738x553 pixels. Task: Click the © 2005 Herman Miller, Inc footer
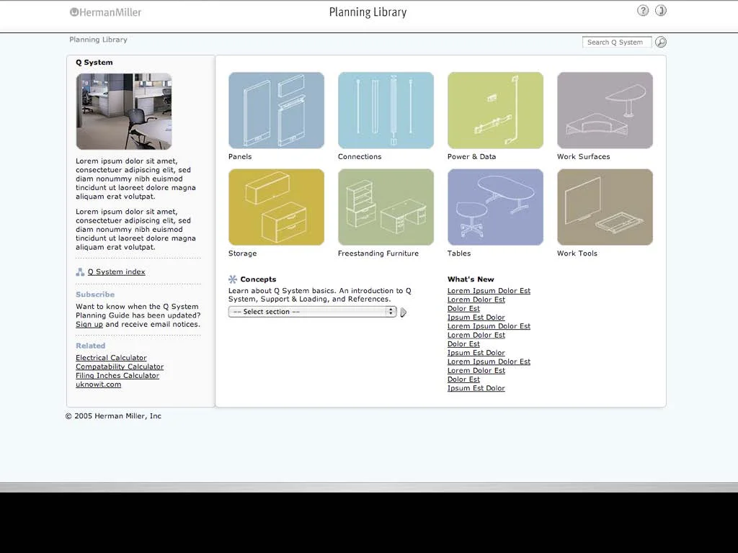113,416
